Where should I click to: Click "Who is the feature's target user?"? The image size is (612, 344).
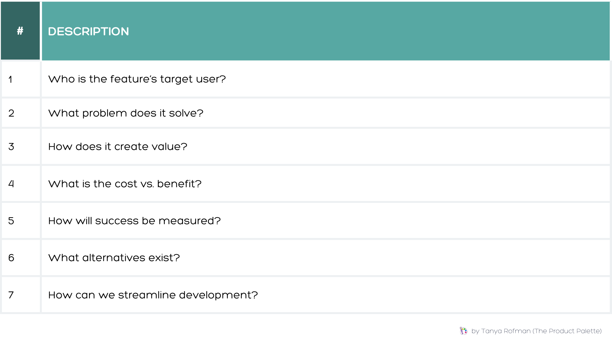[137, 79]
